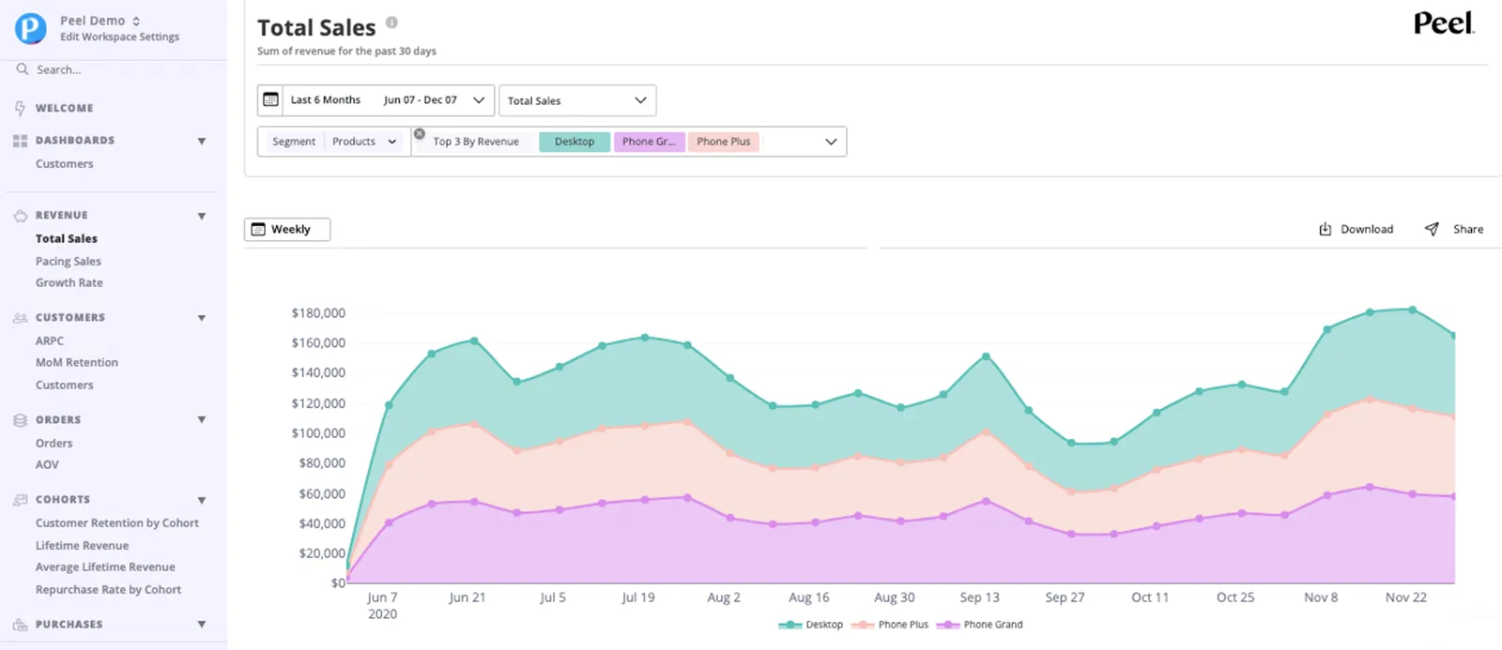
Task: Toggle Desktop series in chart legend
Action: [811, 625]
